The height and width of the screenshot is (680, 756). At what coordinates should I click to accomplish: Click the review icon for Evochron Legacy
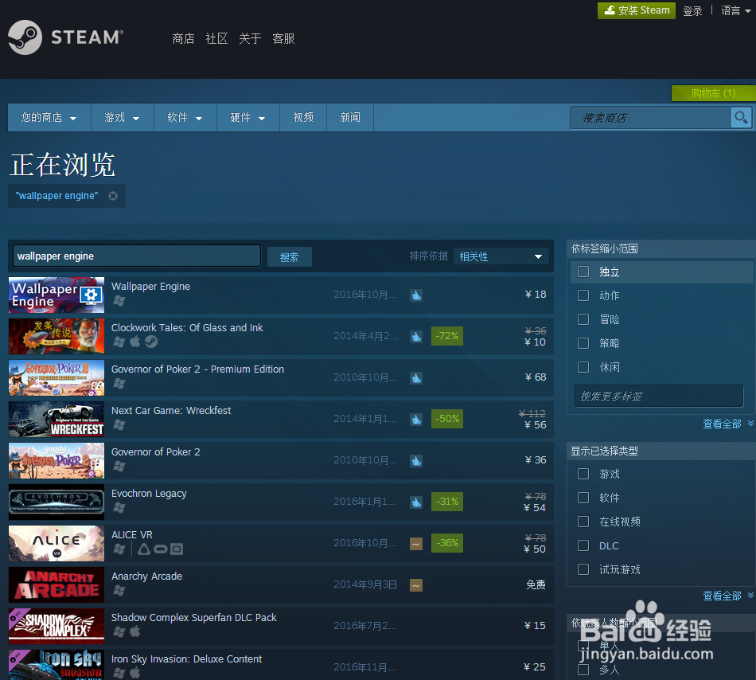pyautogui.click(x=416, y=502)
